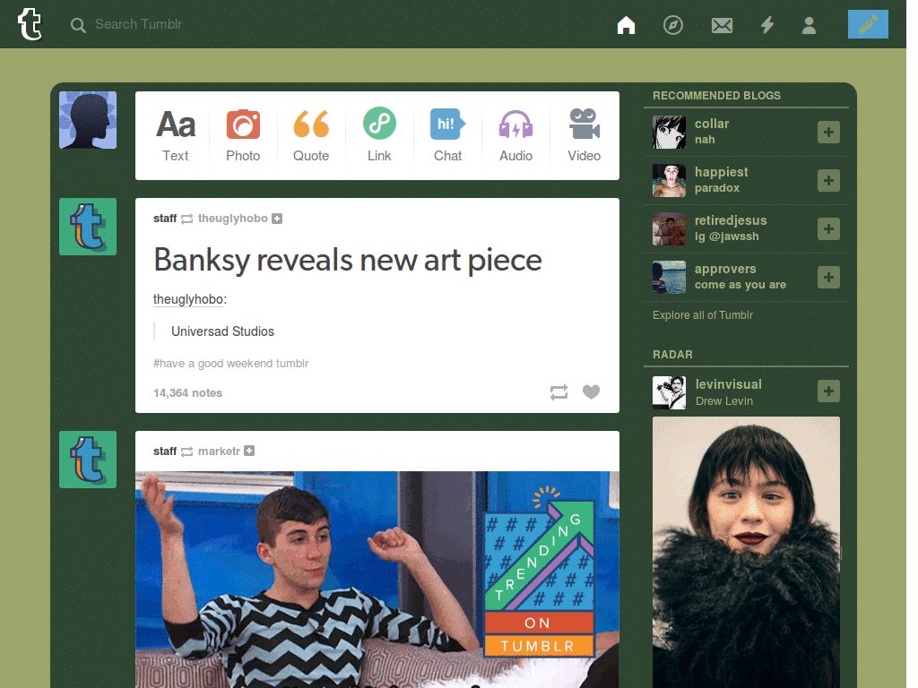Open the approvers blog name

click(x=725, y=269)
